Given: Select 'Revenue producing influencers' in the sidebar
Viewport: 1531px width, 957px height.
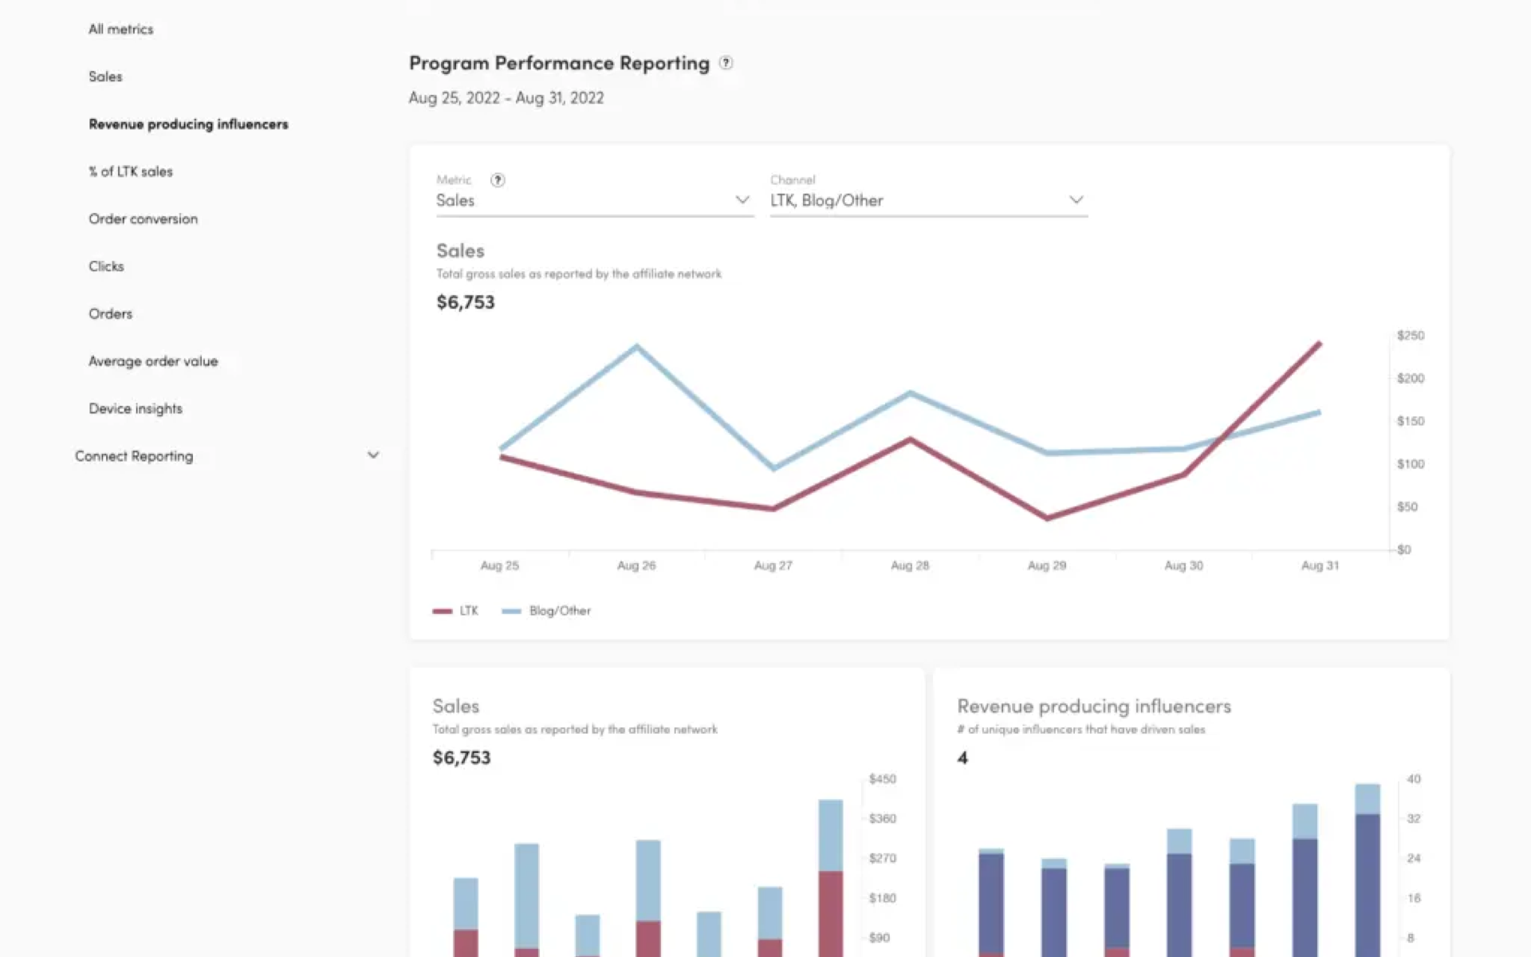Looking at the screenshot, I should click(188, 124).
